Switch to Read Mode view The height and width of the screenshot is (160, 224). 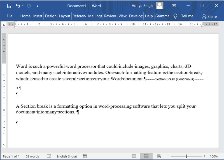click(134, 156)
